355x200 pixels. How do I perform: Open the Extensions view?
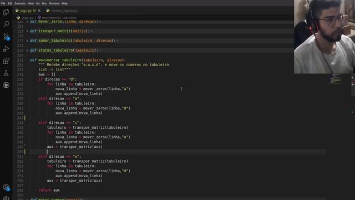point(6,61)
